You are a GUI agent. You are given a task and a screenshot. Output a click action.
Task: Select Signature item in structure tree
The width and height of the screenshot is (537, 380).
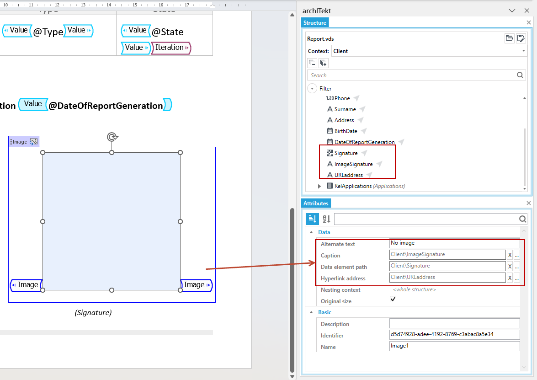346,153
